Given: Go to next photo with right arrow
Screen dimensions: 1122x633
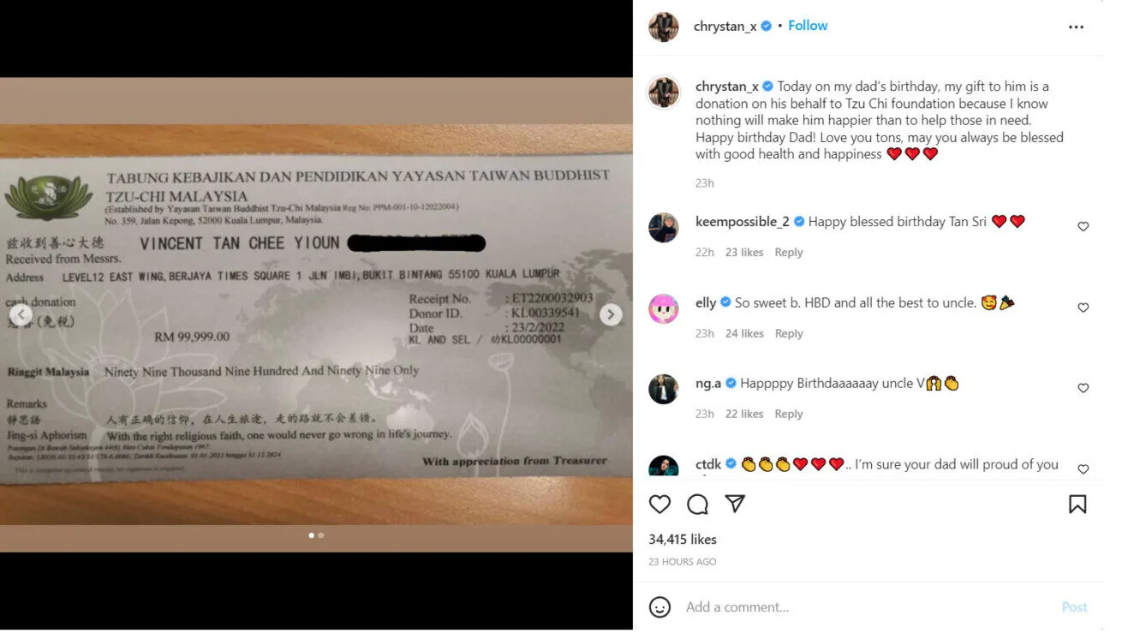Looking at the screenshot, I should coord(611,315).
